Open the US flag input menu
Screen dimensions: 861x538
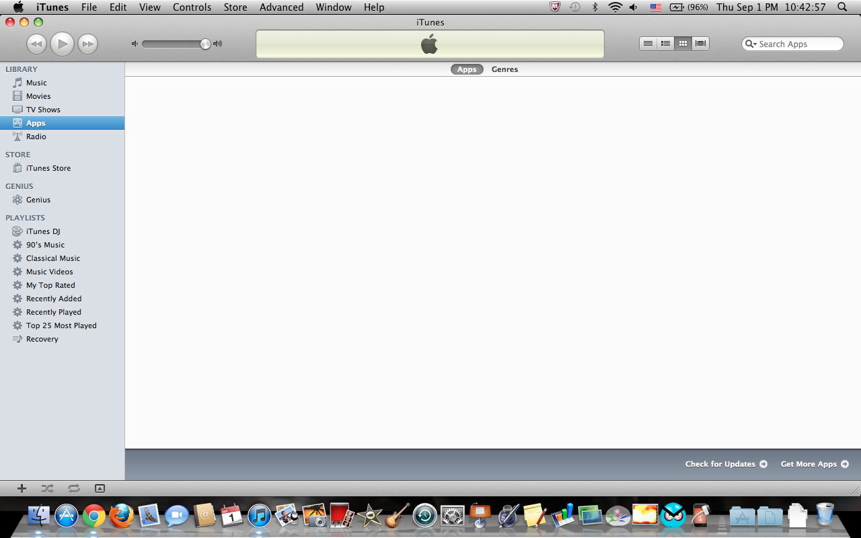[656, 7]
